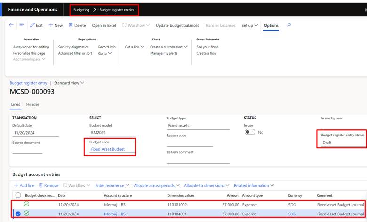Screen dimensions: 367x222
Task: Expand Related information dropdown
Action: pos(272,185)
